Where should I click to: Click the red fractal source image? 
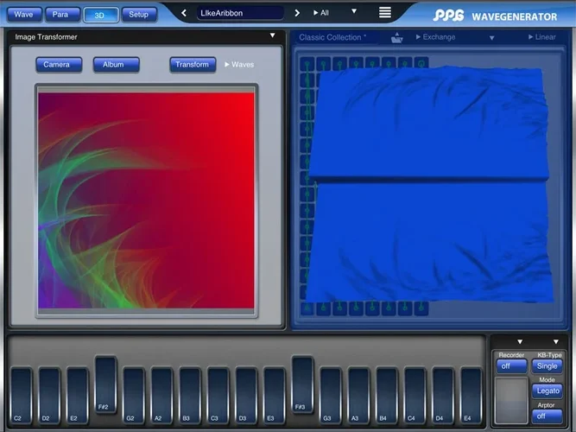tap(146, 200)
